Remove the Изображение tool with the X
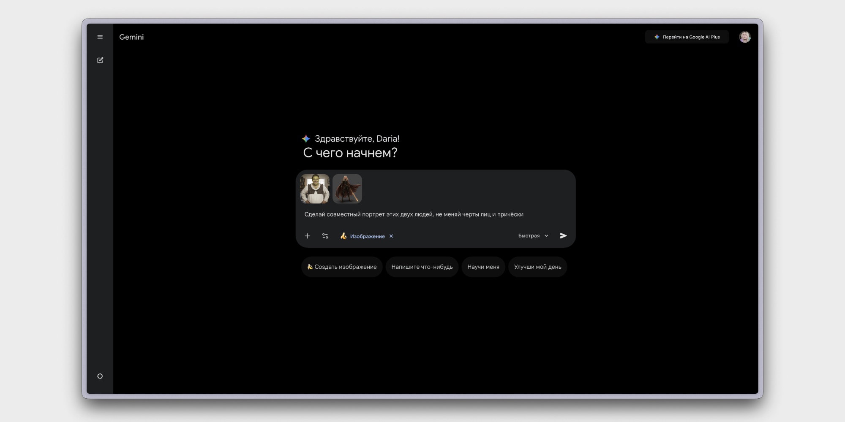The image size is (845, 422). tap(391, 236)
